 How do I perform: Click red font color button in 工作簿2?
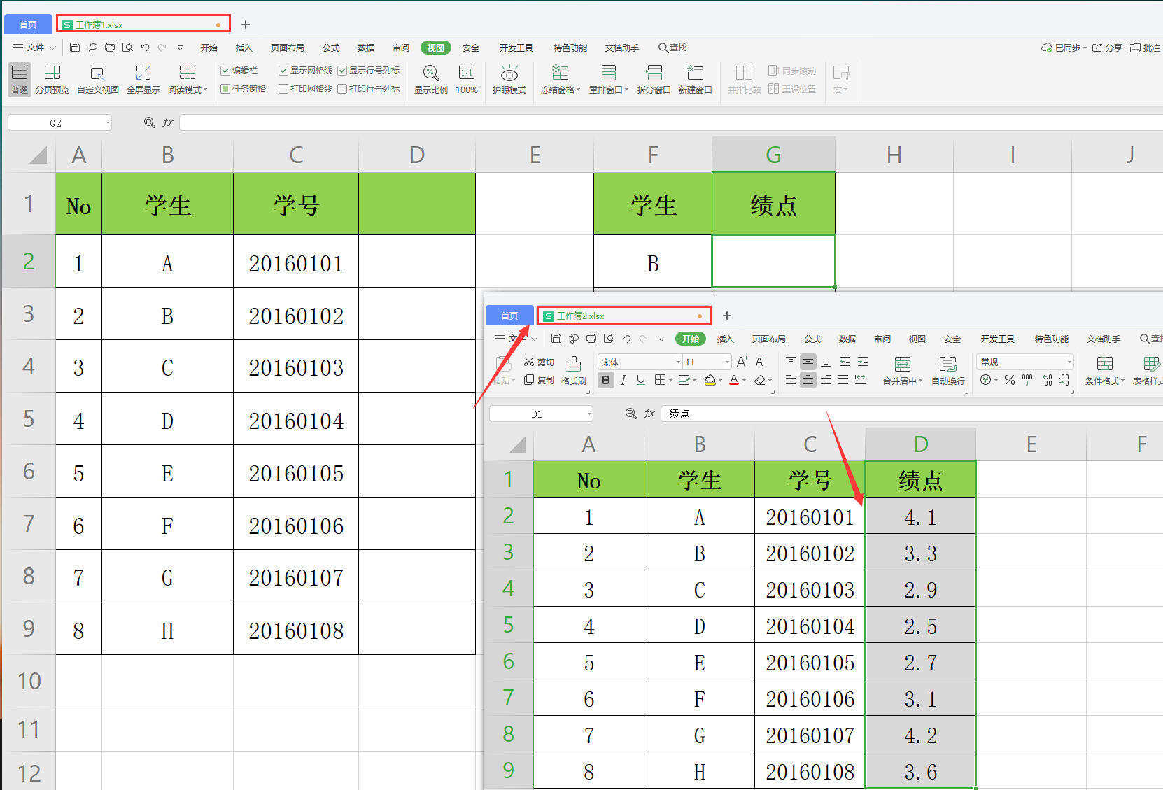734,380
